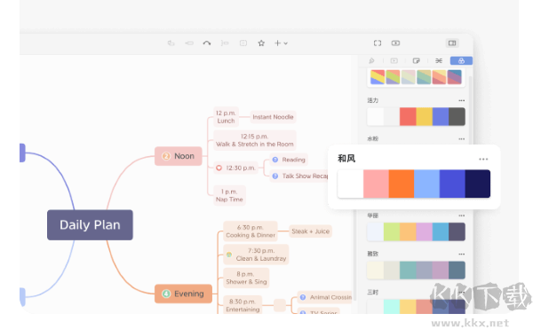Image resolution: width=533 pixels, height=329 pixels.
Task: Select the orange swatch in 和风 palette
Action: pos(402,184)
